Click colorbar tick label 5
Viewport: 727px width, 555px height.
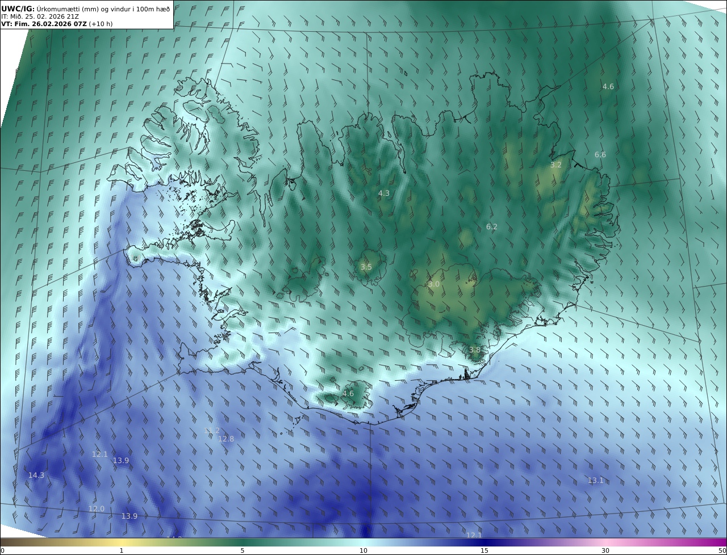click(243, 550)
